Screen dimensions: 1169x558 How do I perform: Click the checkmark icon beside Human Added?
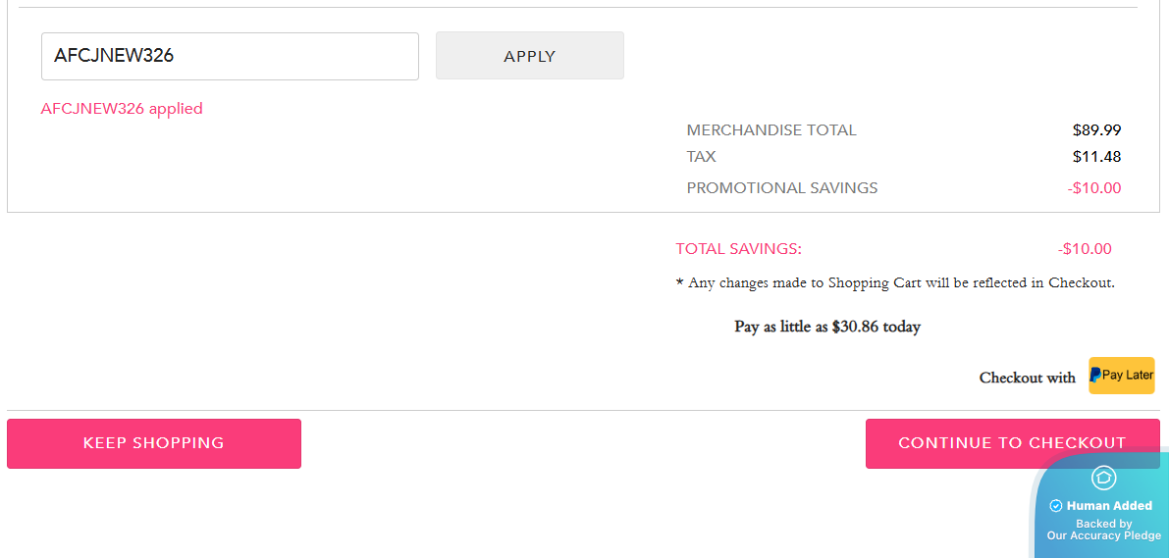pos(1056,506)
